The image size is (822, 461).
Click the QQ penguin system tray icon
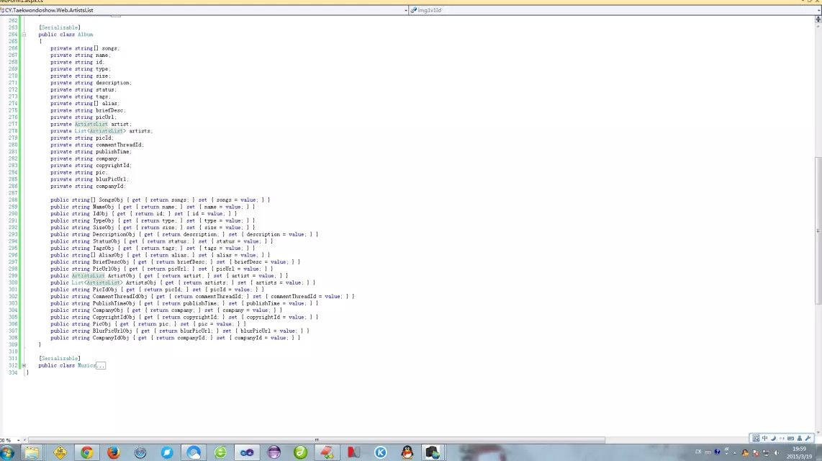click(x=745, y=452)
